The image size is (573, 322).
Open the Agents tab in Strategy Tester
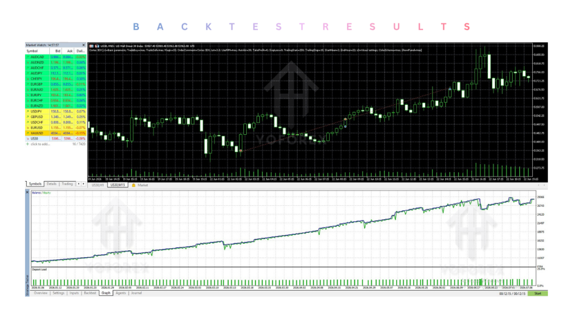click(121, 293)
